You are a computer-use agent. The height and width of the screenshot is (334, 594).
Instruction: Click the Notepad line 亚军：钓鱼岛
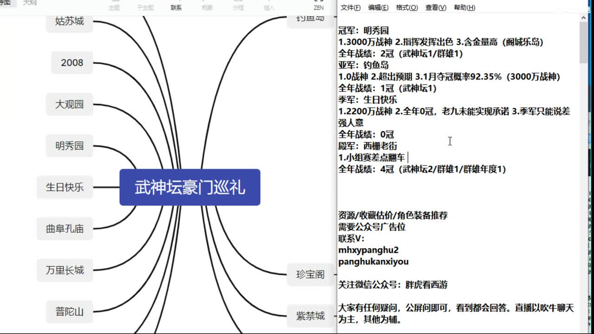click(363, 65)
